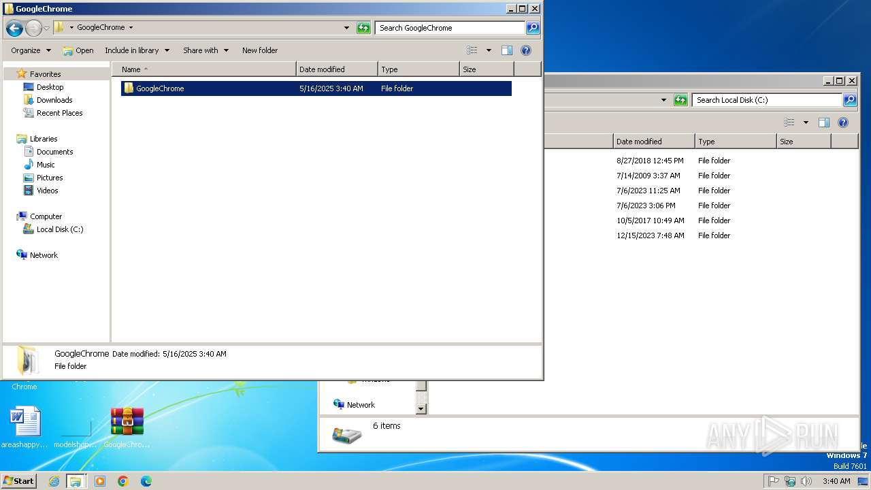Select GoogleChrome folder in file list
Image resolution: width=871 pixels, height=490 pixels.
click(x=316, y=88)
